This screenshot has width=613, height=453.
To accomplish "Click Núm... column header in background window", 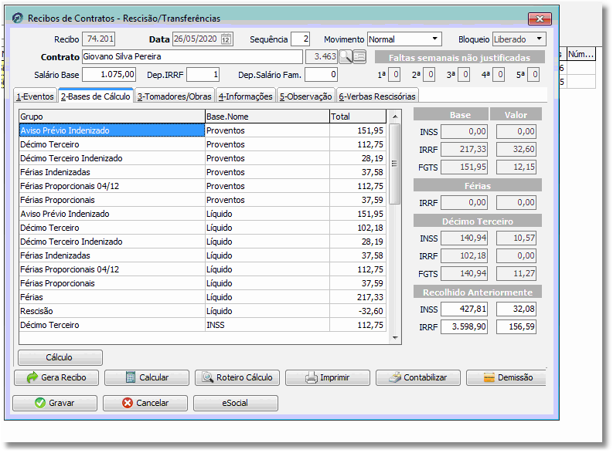I will point(581,54).
